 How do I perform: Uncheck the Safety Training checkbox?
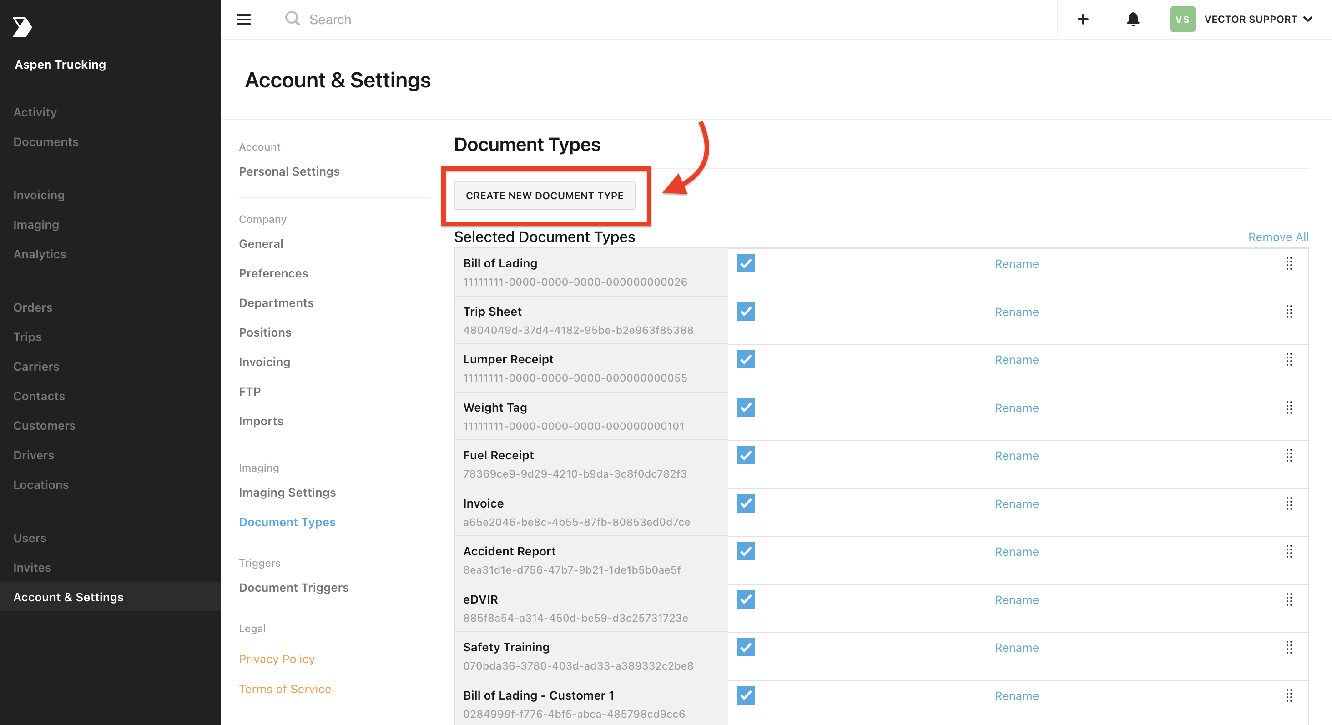pyautogui.click(x=746, y=647)
